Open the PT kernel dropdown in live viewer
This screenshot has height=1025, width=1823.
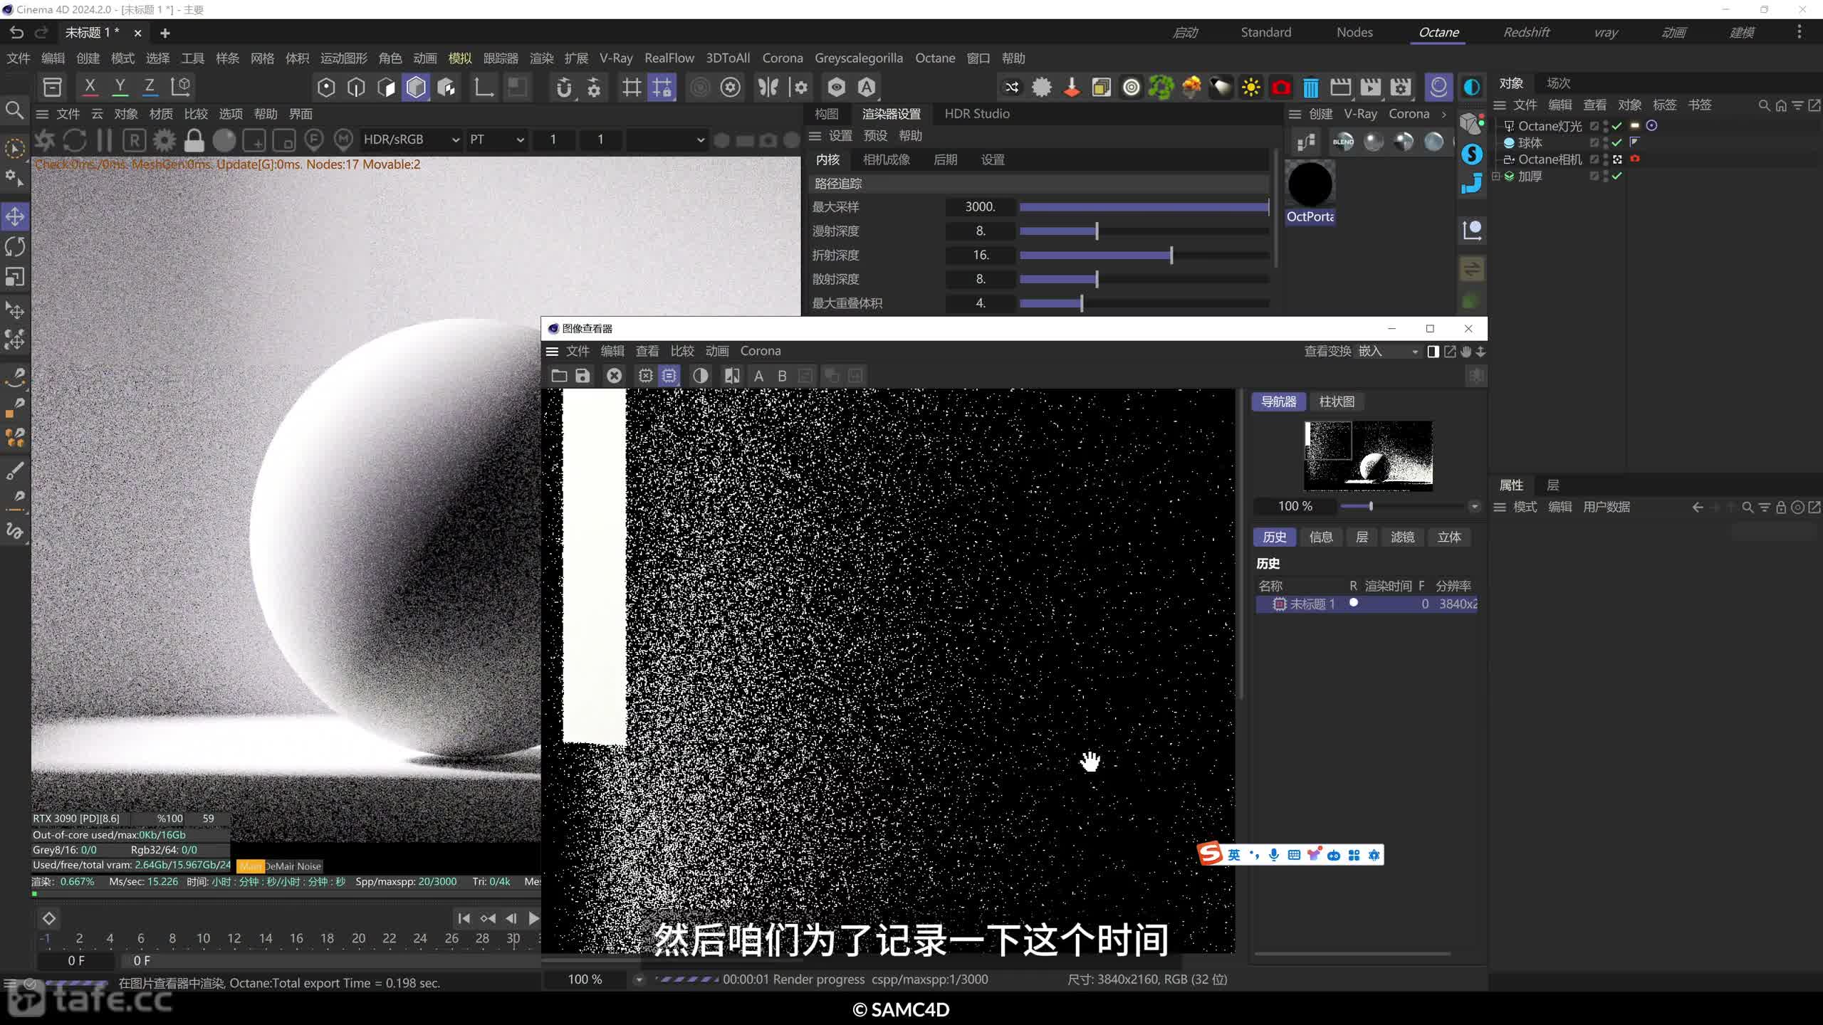tap(496, 140)
